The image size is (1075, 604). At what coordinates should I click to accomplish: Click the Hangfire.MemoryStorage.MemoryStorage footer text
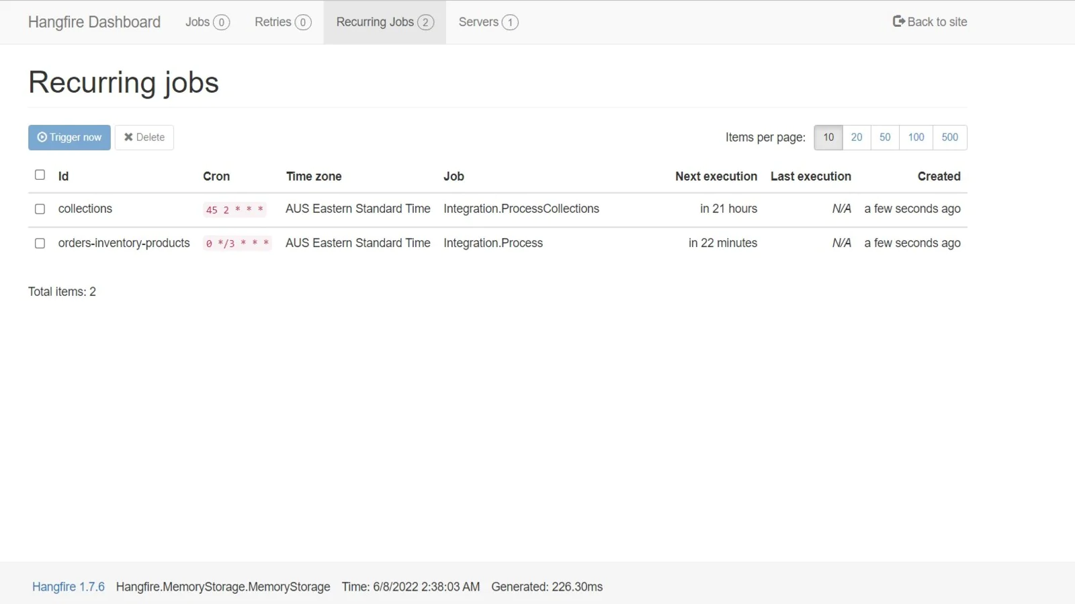(223, 587)
